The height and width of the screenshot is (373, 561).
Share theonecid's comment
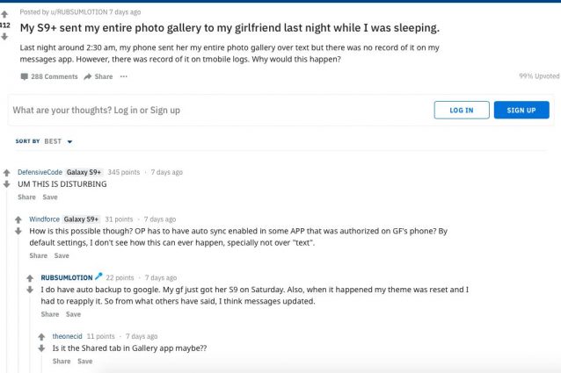coord(62,362)
